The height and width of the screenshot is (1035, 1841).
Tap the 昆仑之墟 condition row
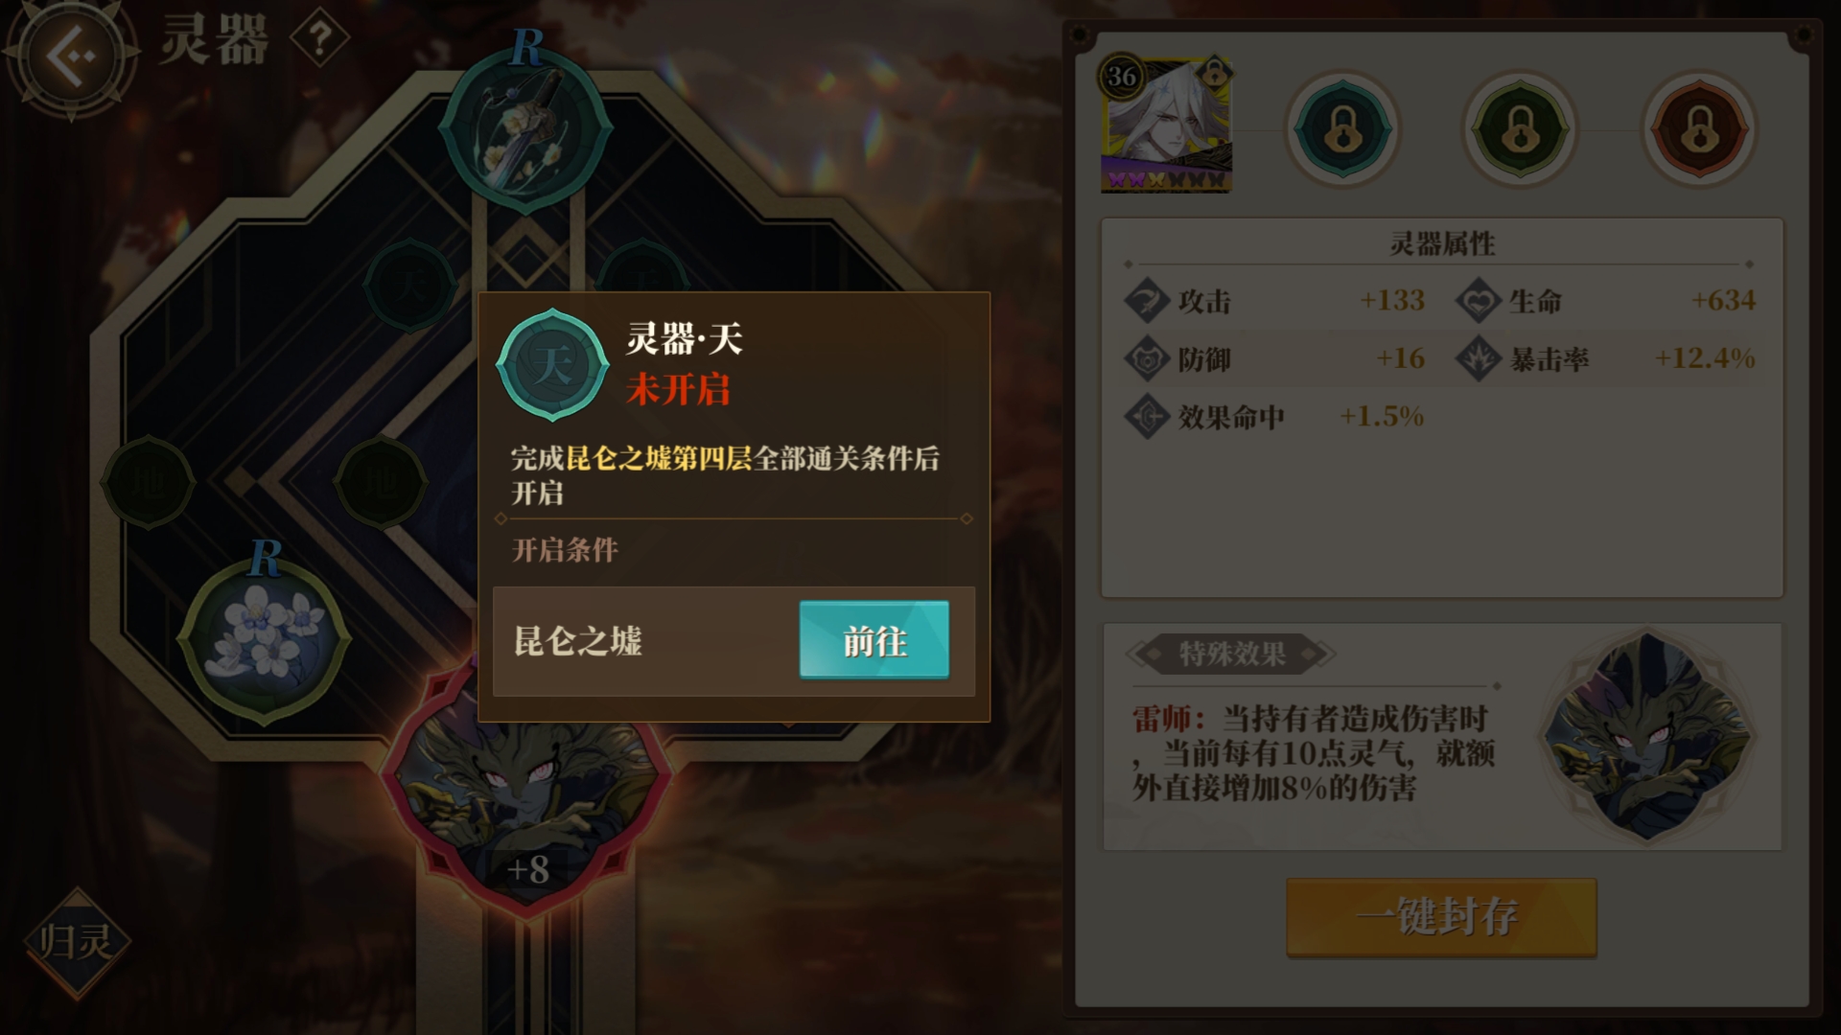point(734,641)
